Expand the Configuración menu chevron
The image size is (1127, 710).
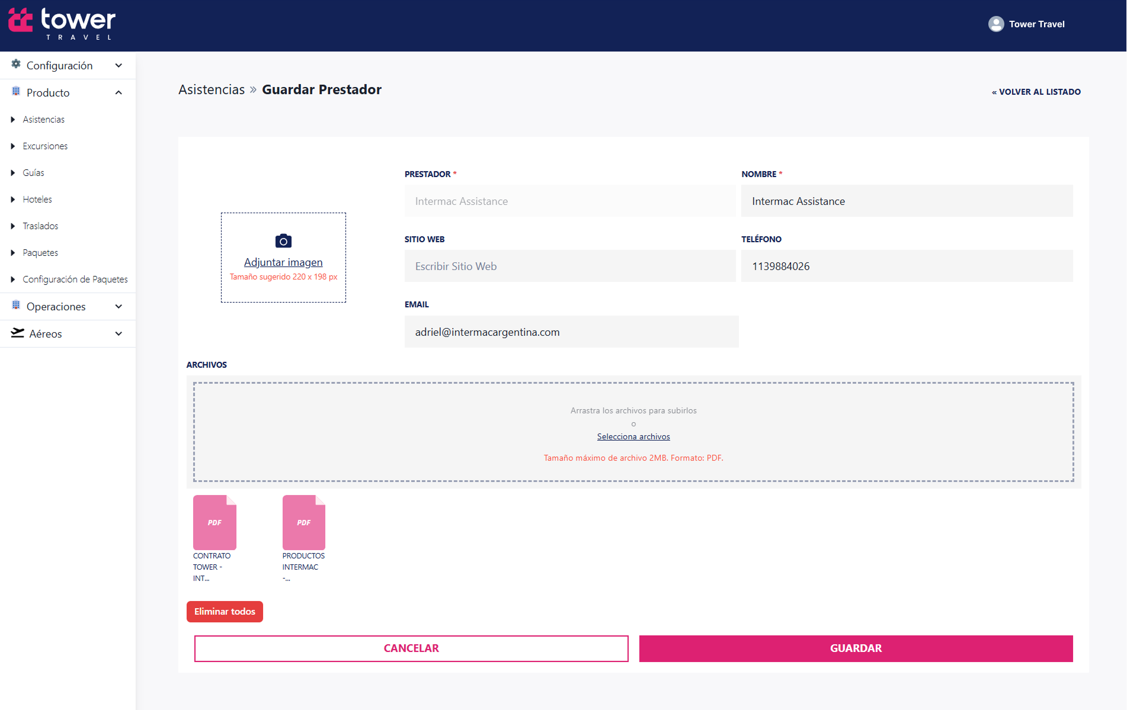click(x=119, y=65)
